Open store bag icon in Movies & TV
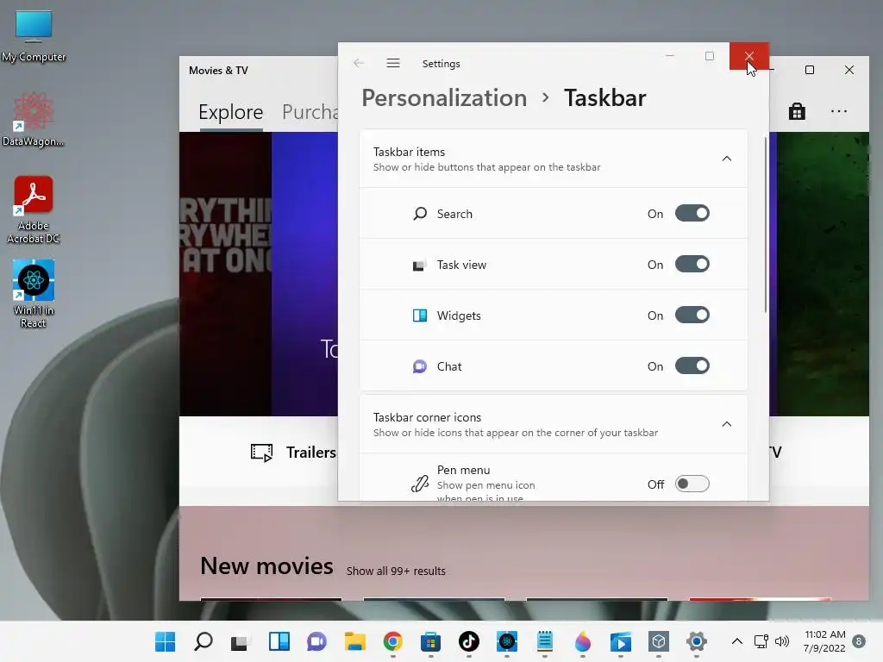883x662 pixels. coord(797,111)
